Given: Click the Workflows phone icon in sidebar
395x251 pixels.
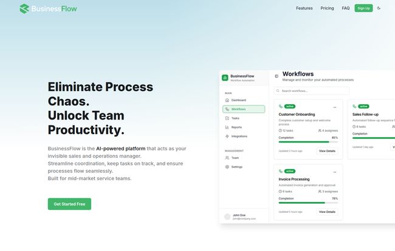Looking at the screenshot, I should coord(227,109).
